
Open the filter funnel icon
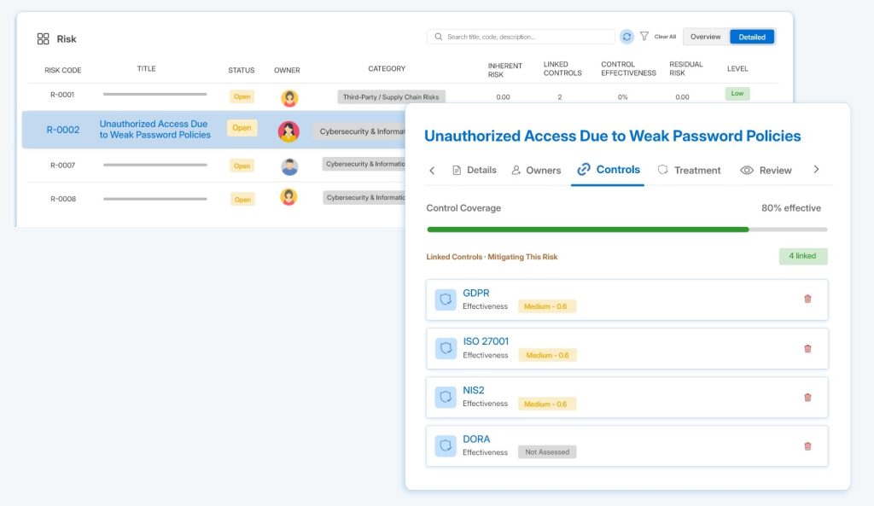644,36
